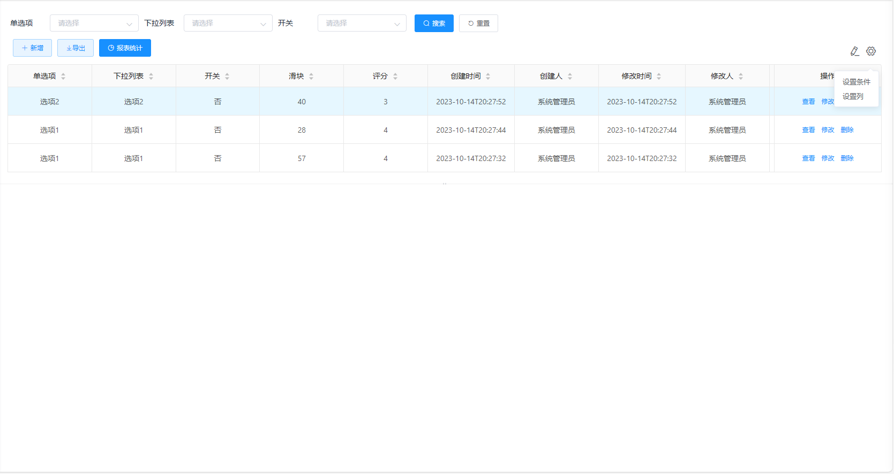Image resolution: width=894 pixels, height=474 pixels.
Task: Click 删除 in the 20:27:44 row
Action: tap(847, 130)
